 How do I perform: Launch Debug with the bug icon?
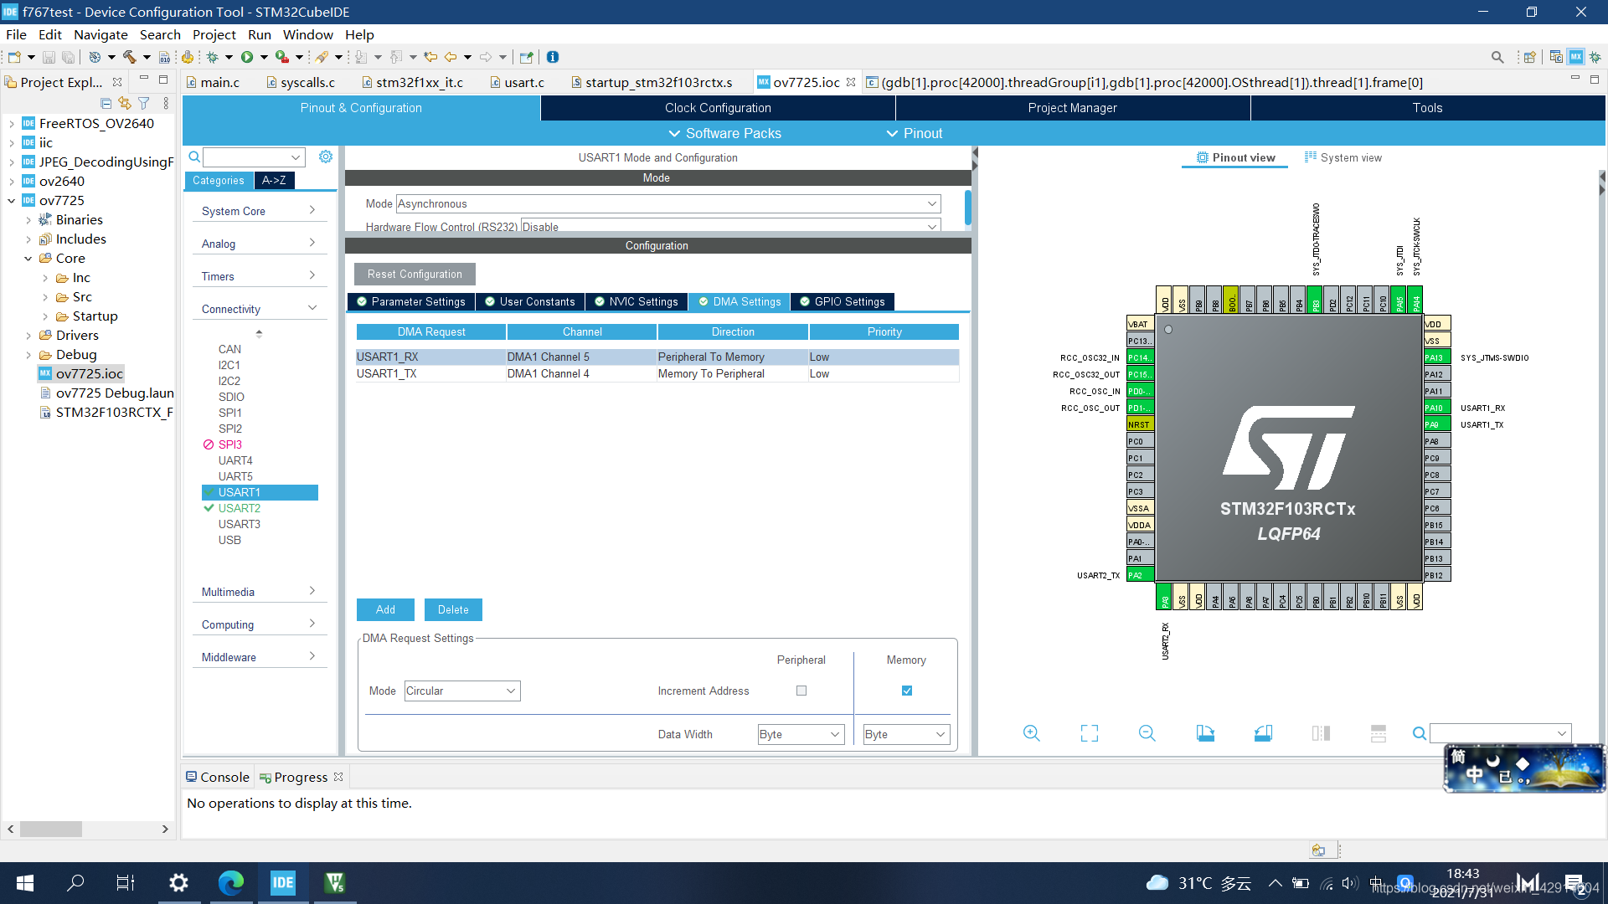(213, 57)
